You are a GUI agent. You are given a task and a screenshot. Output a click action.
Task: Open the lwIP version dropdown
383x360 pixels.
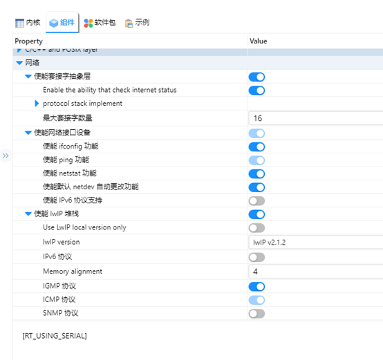[316, 242]
